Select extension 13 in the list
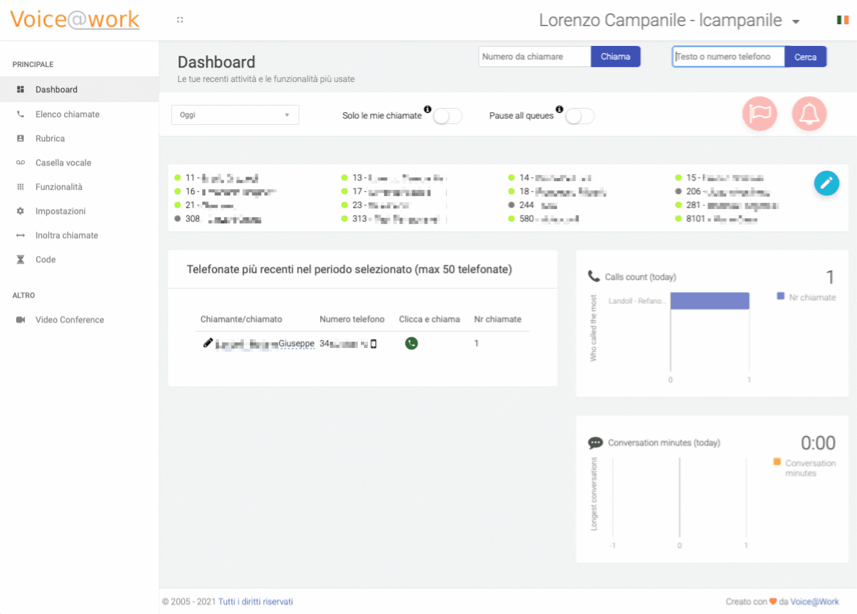Viewport: 857px width, 614px height. pyautogui.click(x=393, y=178)
